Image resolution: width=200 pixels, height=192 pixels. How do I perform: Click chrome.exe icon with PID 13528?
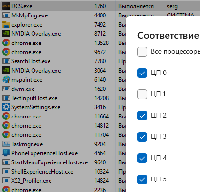point(6,43)
